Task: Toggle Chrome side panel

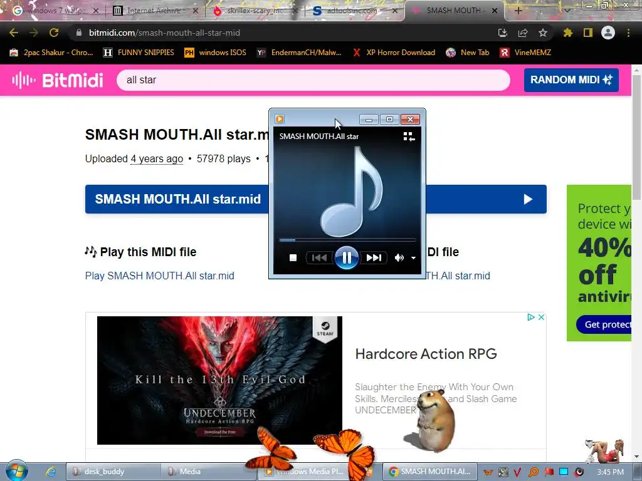Action: [x=588, y=33]
